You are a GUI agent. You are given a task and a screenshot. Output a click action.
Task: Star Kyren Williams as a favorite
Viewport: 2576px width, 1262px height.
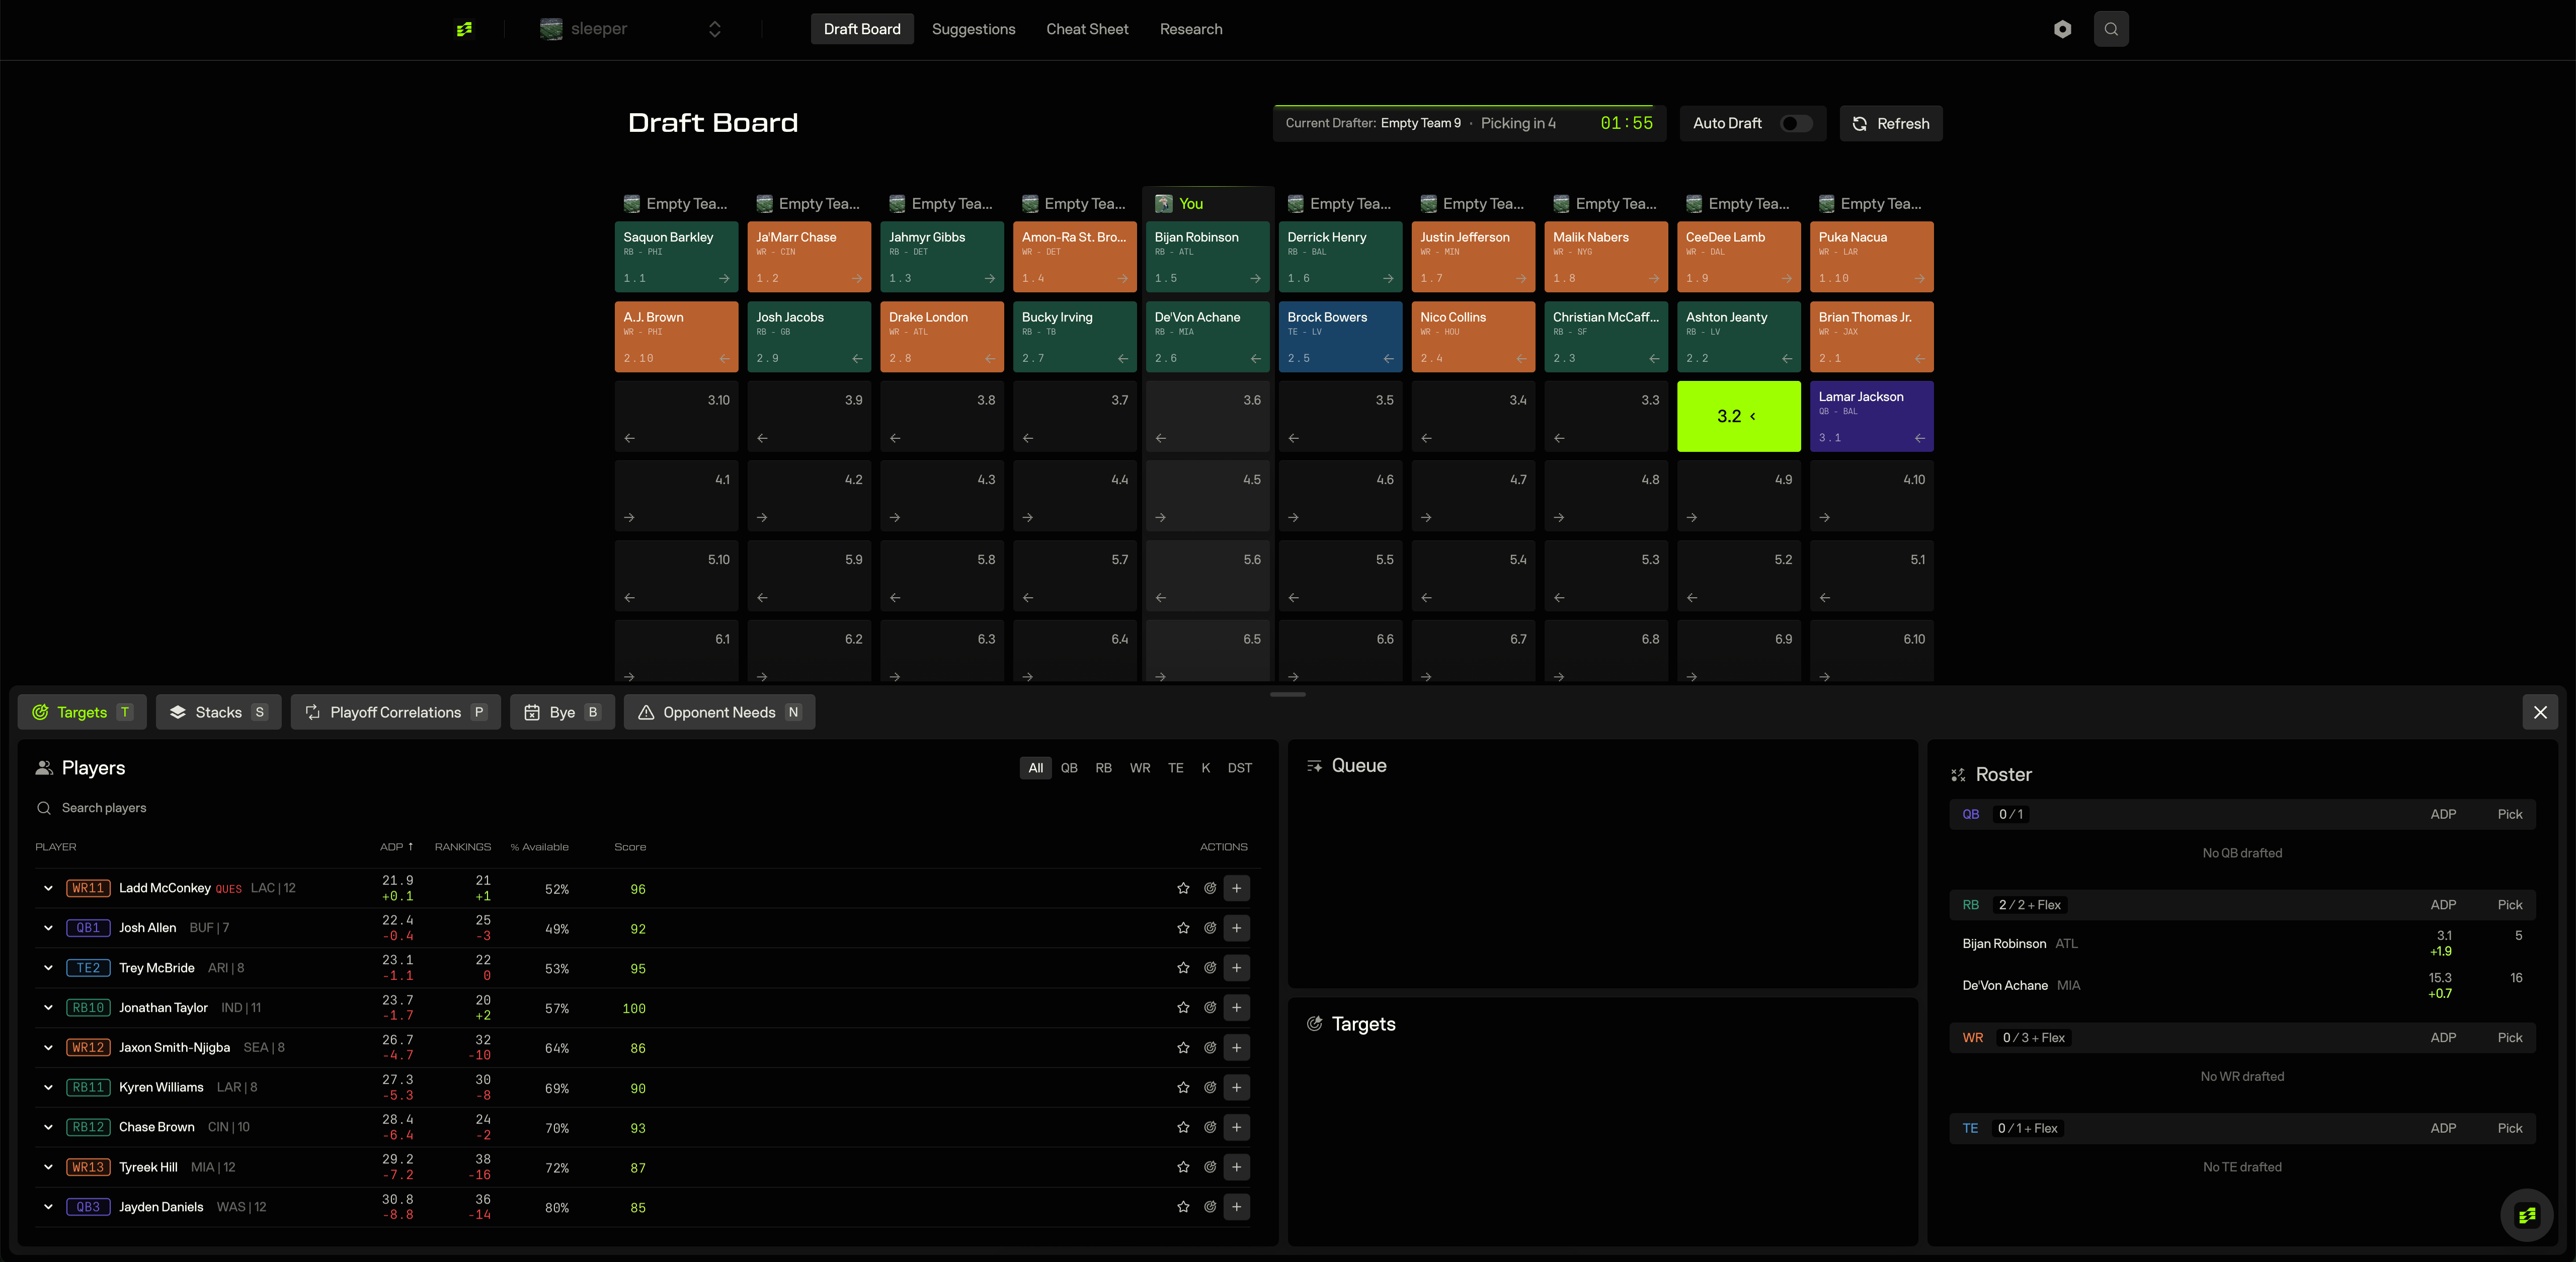pos(1183,1087)
